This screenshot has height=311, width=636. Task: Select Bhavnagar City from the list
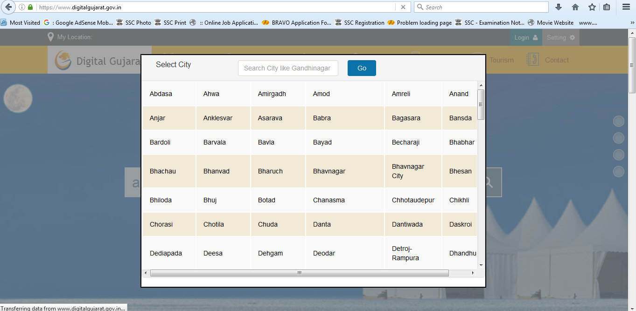coord(408,171)
